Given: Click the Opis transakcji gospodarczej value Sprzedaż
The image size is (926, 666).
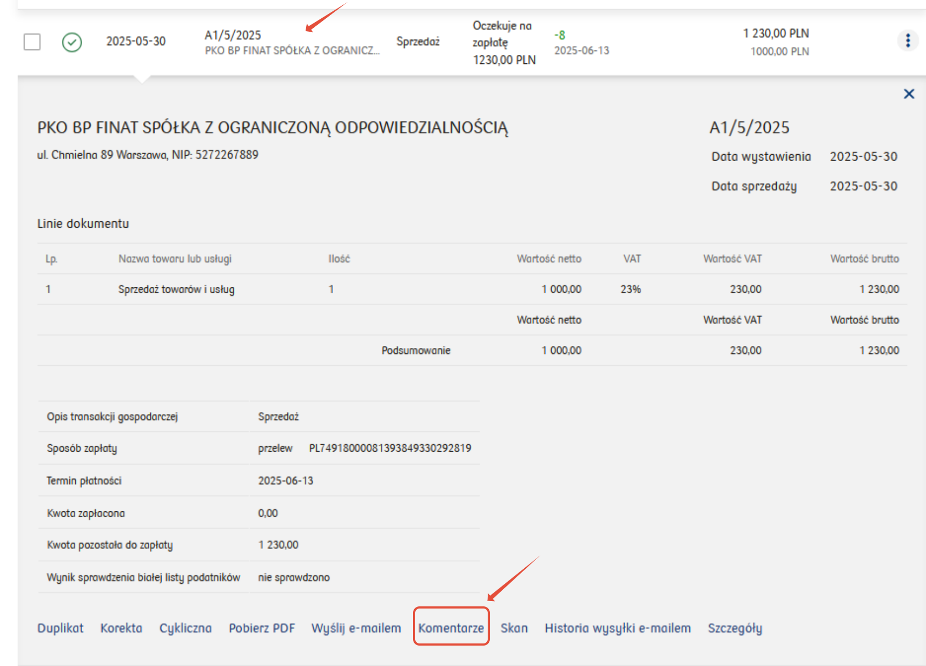Looking at the screenshot, I should pyautogui.click(x=278, y=416).
